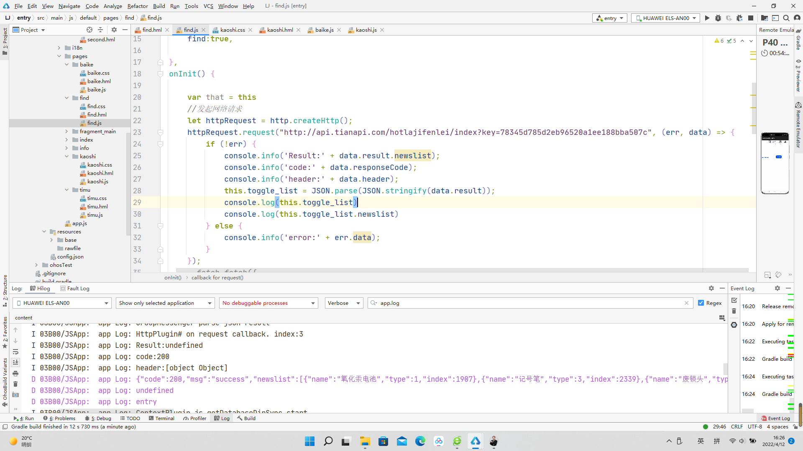This screenshot has width=803, height=451.
Task: Toggle the Regex checkbox
Action: (x=701, y=303)
